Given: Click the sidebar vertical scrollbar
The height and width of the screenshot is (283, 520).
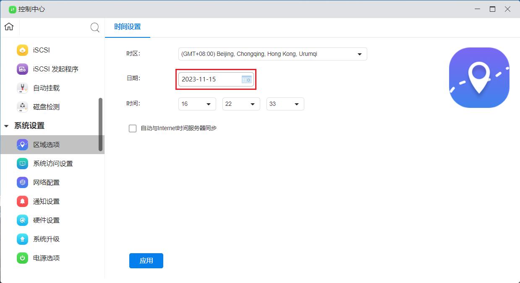Looking at the screenshot, I should pos(100,124).
